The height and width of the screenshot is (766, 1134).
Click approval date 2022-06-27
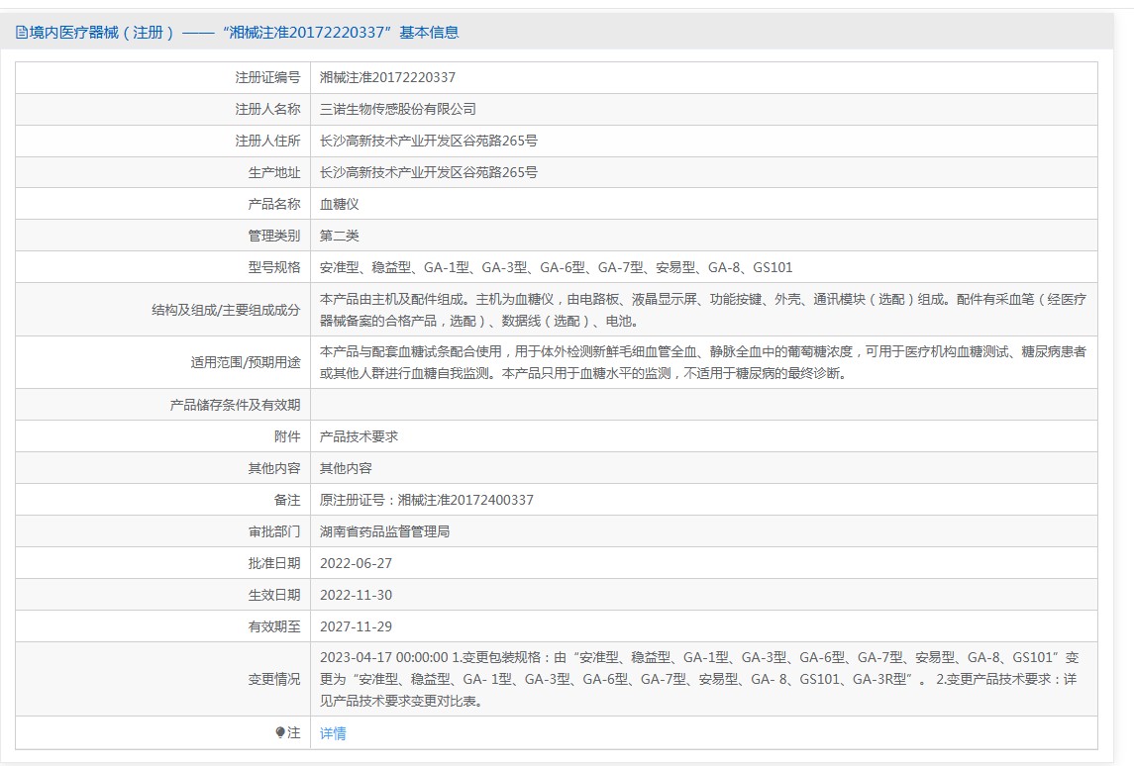356,563
